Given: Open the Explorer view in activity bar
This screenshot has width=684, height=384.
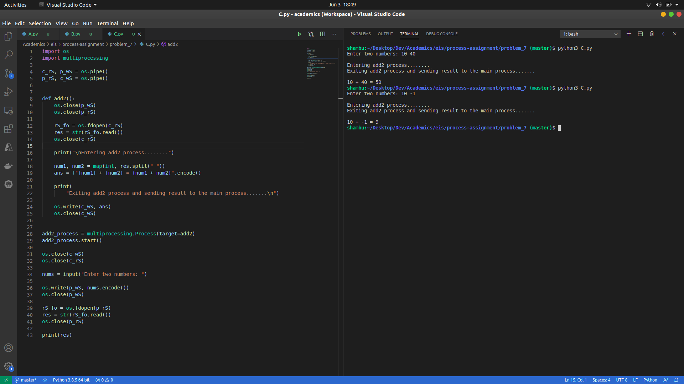Looking at the screenshot, I should pyautogui.click(x=9, y=36).
